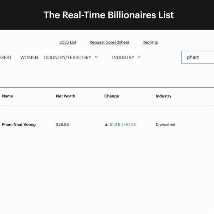
Task: Click the $26.8B net worth value
Action: pyautogui.click(x=62, y=124)
